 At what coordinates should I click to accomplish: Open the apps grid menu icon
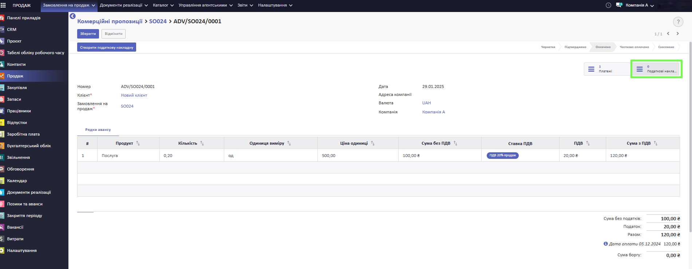(x=3, y=5)
